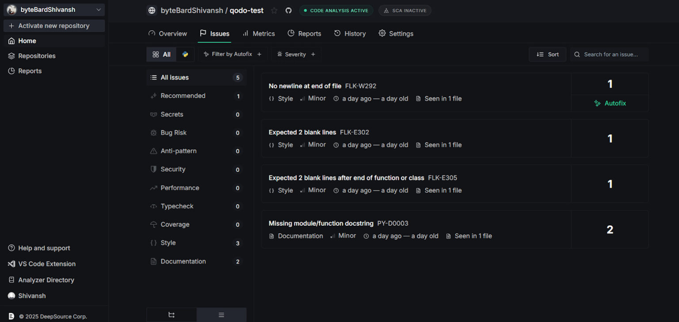Viewport: 679px width, 322px height.
Task: Toggle the CODE ANALYSIS ACTIVE status badge
Action: tap(336, 10)
